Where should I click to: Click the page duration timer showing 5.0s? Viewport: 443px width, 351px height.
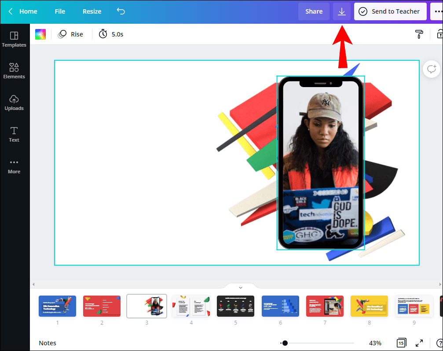click(x=110, y=34)
